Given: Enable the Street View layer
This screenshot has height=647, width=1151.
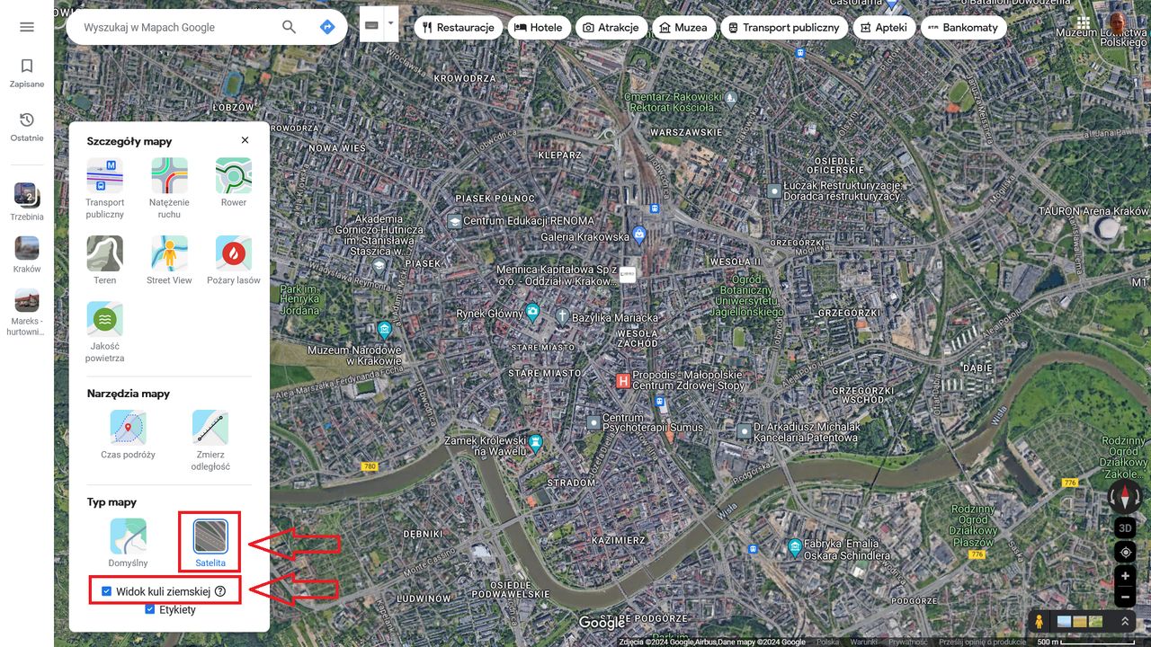Looking at the screenshot, I should click(x=169, y=261).
